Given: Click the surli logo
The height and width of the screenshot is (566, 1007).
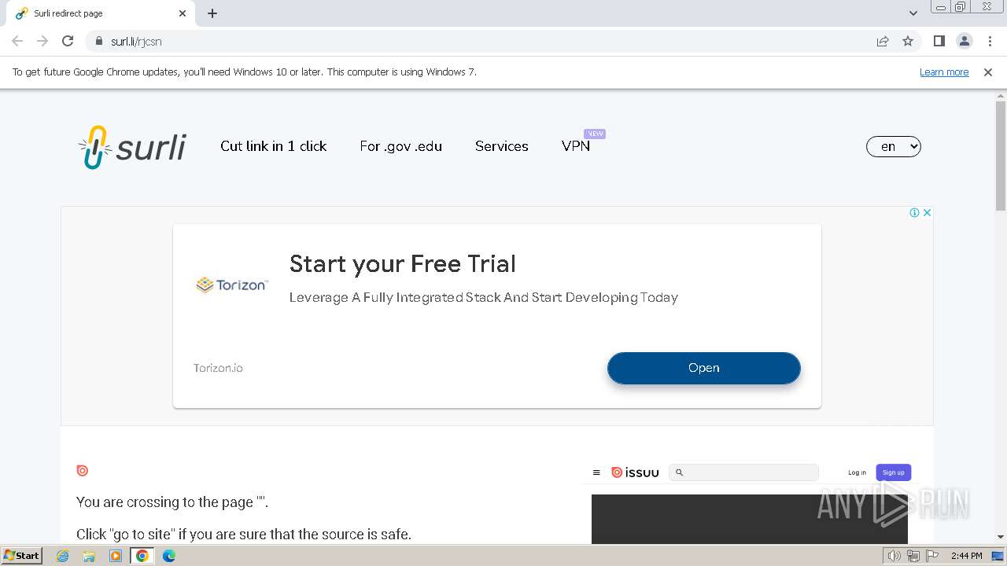Looking at the screenshot, I should [x=132, y=147].
